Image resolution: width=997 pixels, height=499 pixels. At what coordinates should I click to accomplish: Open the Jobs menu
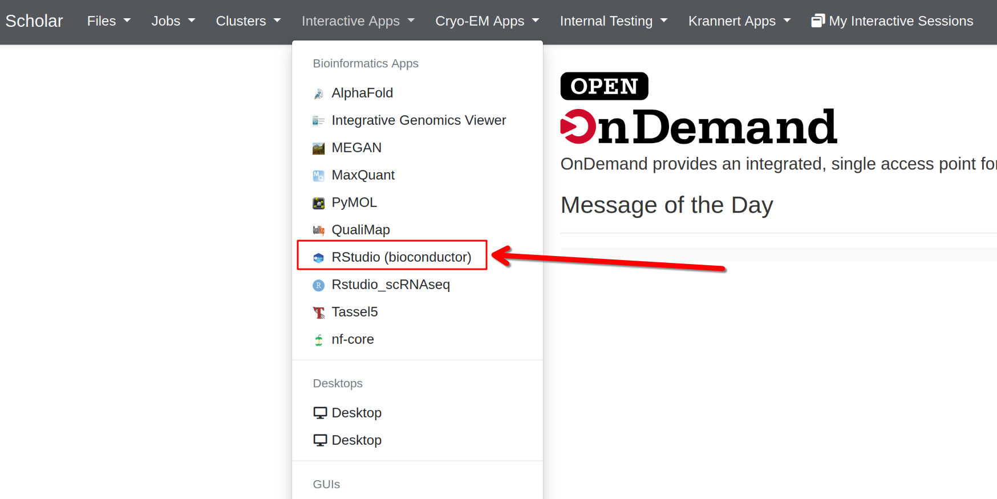[173, 21]
